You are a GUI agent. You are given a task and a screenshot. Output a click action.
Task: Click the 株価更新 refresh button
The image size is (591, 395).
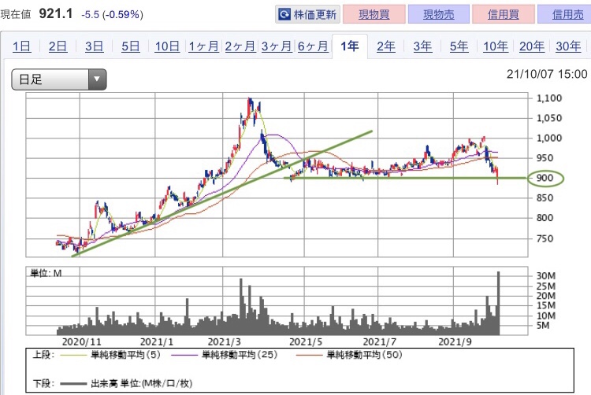[x=307, y=14]
